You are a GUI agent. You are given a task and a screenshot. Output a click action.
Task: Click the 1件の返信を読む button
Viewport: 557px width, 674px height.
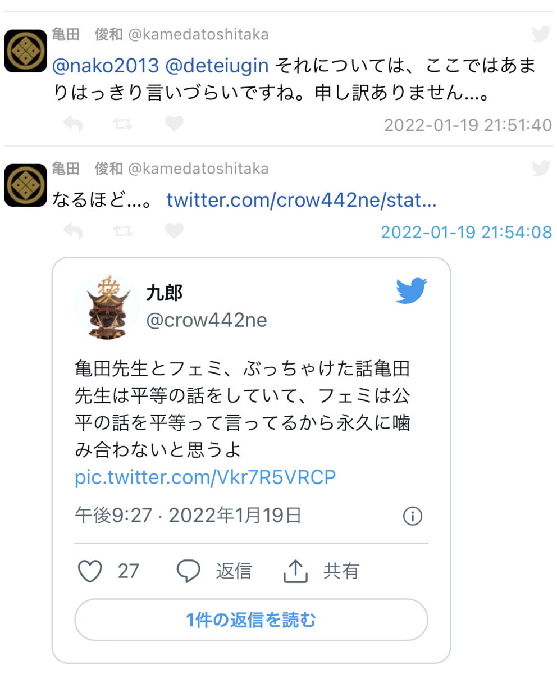coord(251,620)
